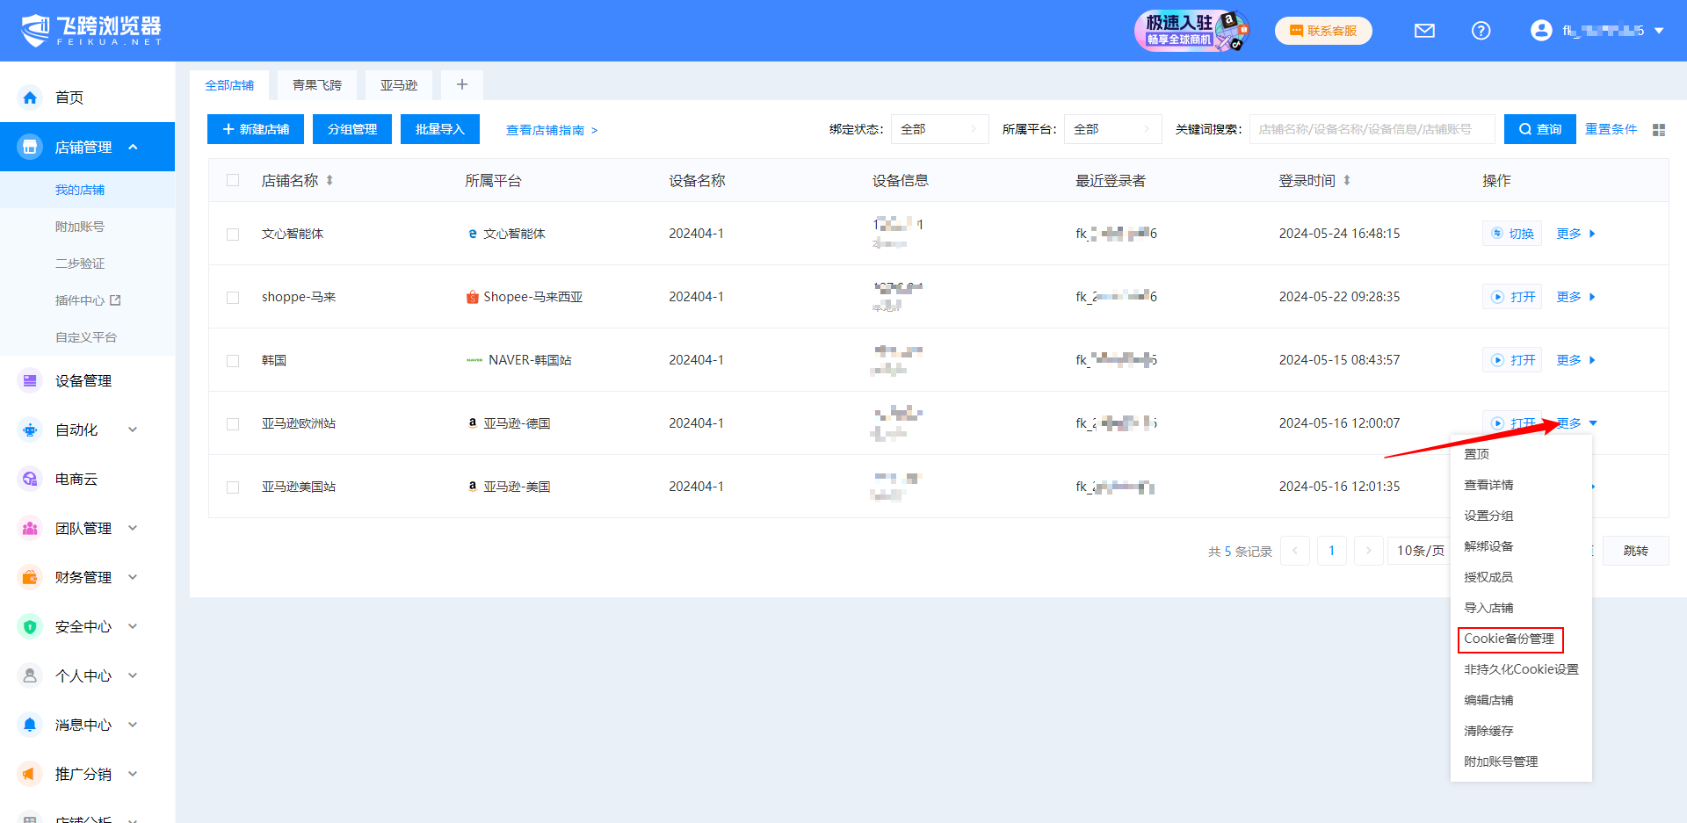Open 设备管理 from sidebar icon
The height and width of the screenshot is (823, 1687).
click(30, 381)
